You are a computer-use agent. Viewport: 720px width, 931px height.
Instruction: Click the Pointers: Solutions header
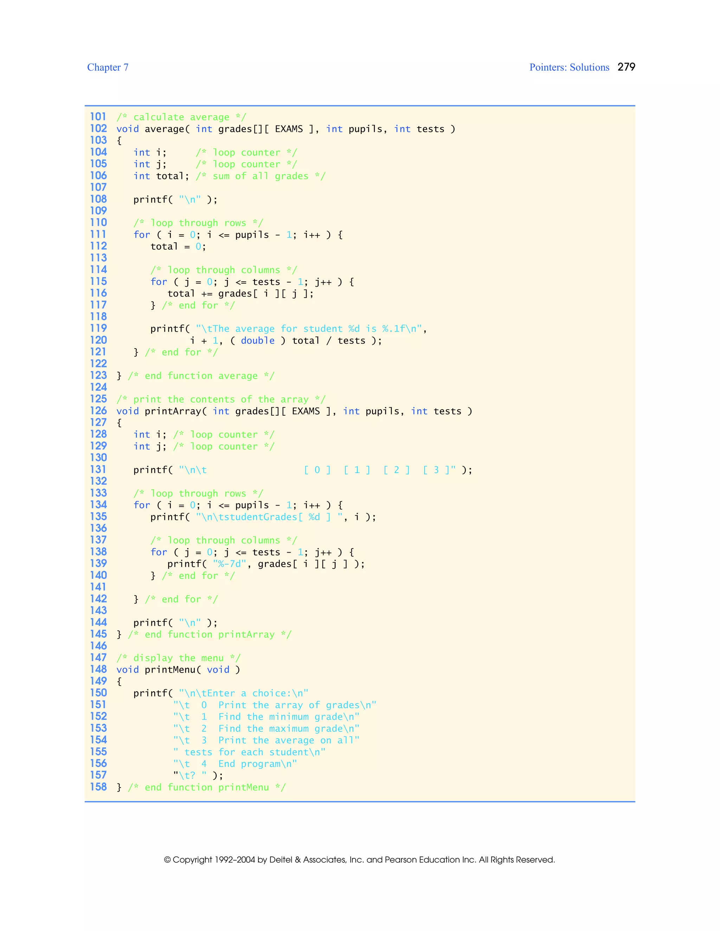pos(569,67)
